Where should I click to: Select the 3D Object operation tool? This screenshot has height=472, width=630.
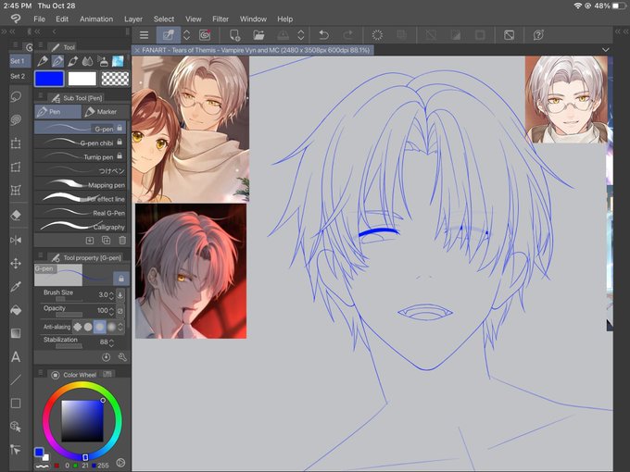click(16, 427)
